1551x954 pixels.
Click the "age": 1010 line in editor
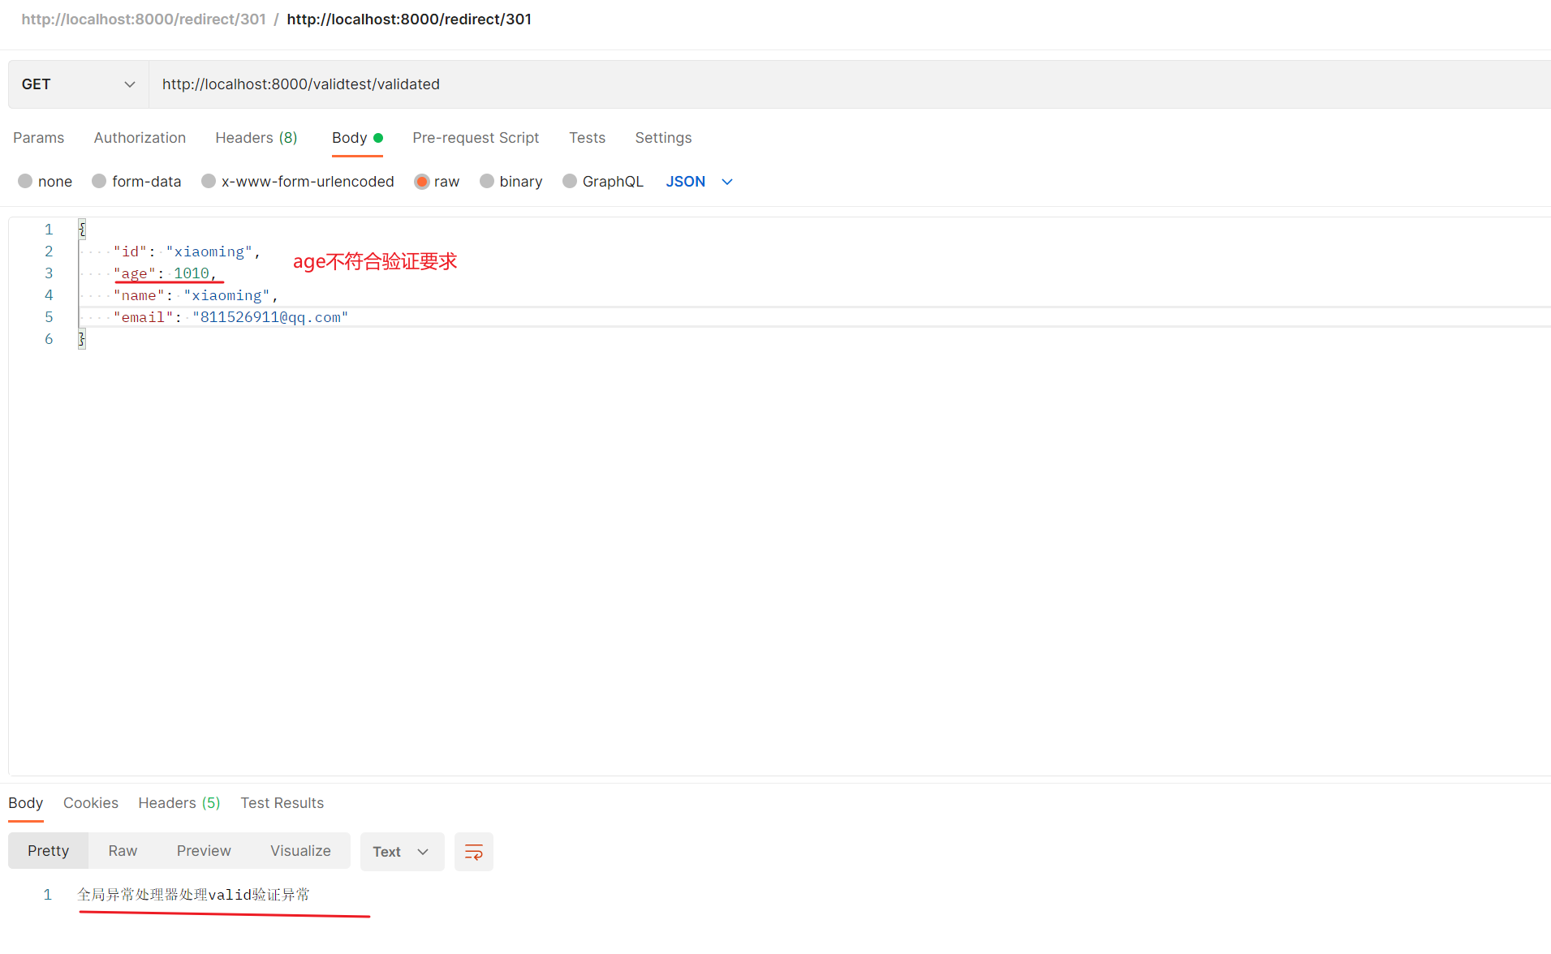point(166,273)
